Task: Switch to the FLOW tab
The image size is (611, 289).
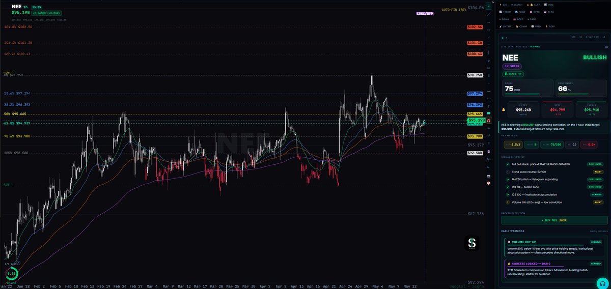Action: [520, 12]
